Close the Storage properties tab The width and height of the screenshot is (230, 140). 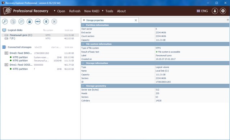[136, 20]
